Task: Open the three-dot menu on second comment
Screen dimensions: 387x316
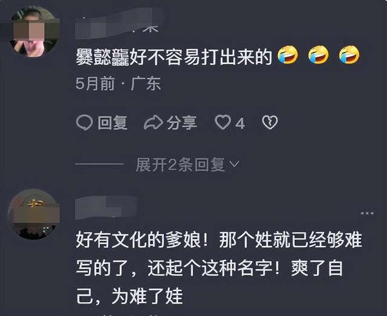Action: (367, 213)
